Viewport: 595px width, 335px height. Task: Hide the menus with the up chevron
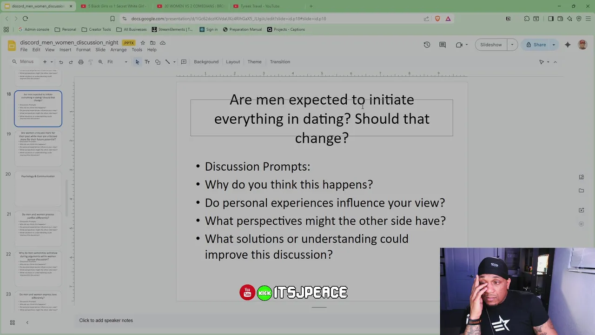pos(555,62)
